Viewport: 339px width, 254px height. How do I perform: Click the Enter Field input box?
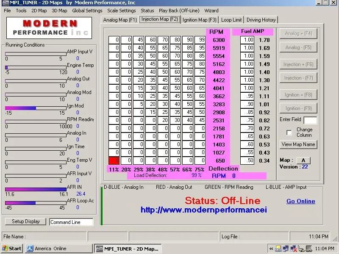click(310, 120)
